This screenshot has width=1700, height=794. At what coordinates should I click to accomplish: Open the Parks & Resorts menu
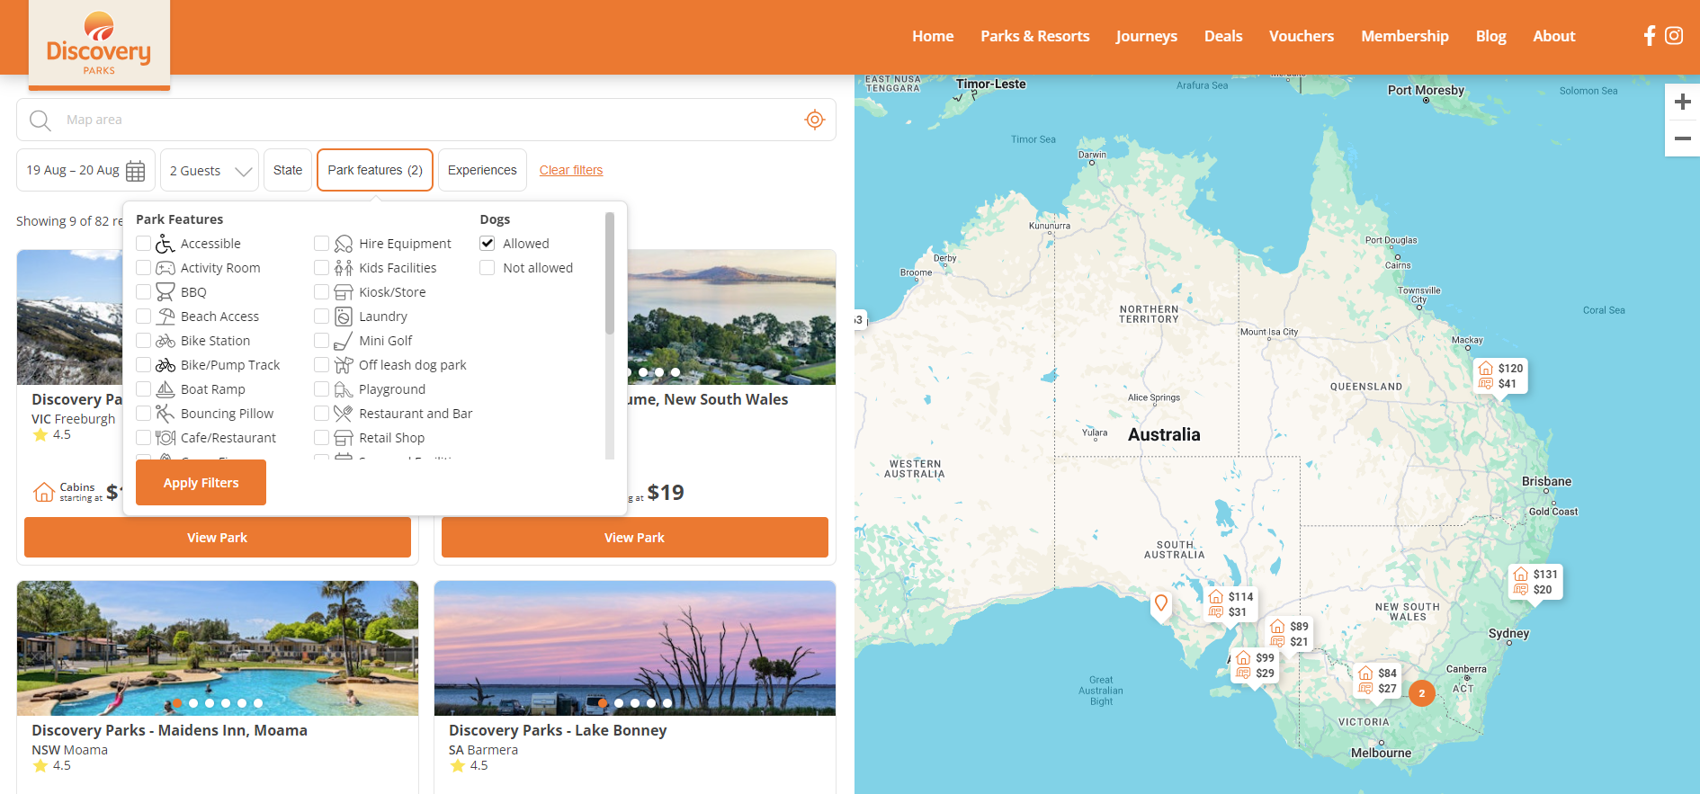(x=1034, y=36)
